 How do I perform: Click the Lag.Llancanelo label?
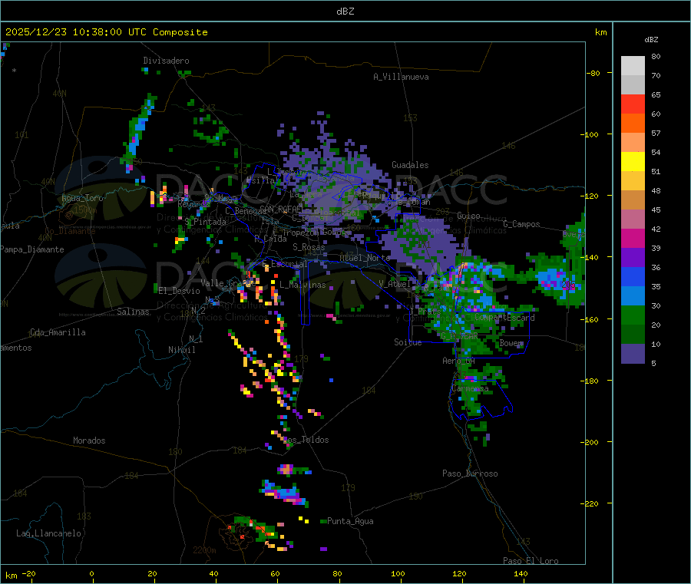[48, 533]
